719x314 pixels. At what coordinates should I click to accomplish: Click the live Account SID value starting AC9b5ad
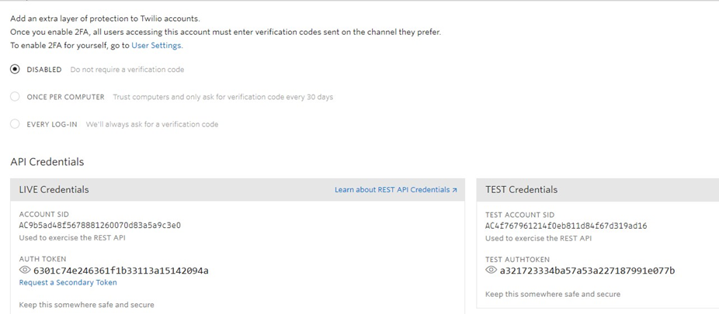coord(100,226)
